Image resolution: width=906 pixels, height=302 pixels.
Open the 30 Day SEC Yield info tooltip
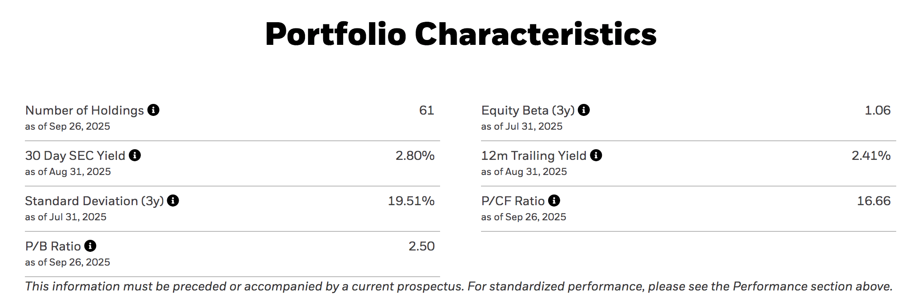[135, 155]
